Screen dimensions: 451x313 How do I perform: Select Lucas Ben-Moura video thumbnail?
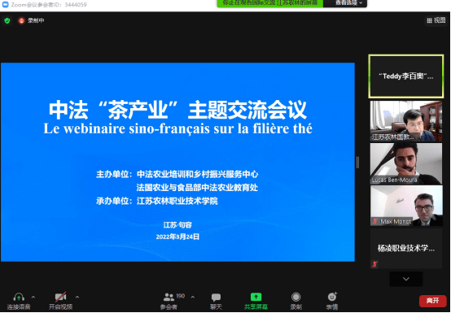pos(406,163)
